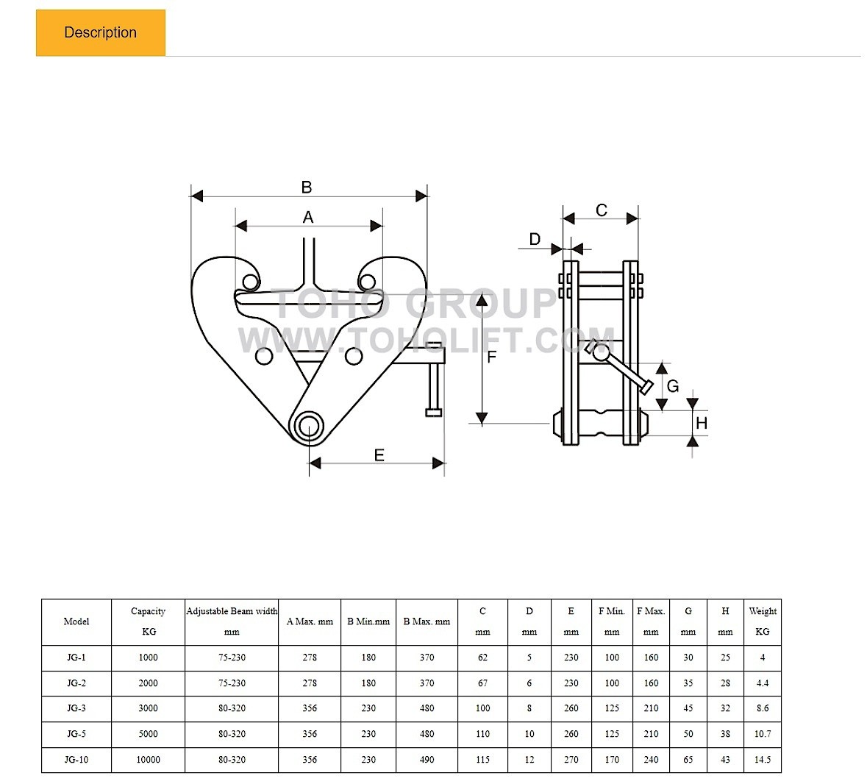Select dimension label H on side view

[x=701, y=423]
